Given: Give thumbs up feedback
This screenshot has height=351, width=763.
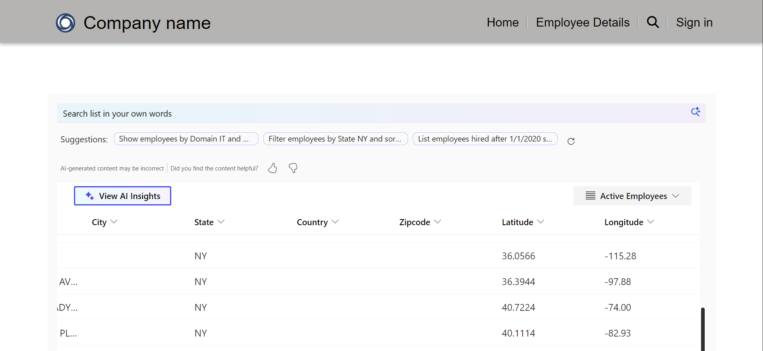Looking at the screenshot, I should coord(273,168).
